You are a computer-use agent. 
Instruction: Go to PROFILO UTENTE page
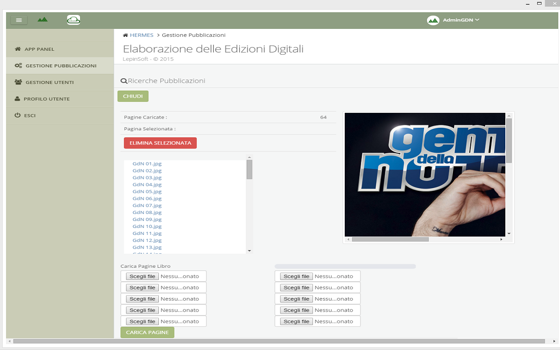pyautogui.click(x=60, y=99)
